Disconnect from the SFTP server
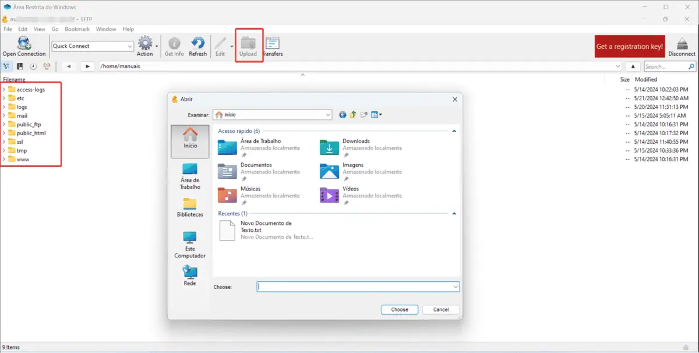Image resolution: width=699 pixels, height=353 pixels. (682, 46)
